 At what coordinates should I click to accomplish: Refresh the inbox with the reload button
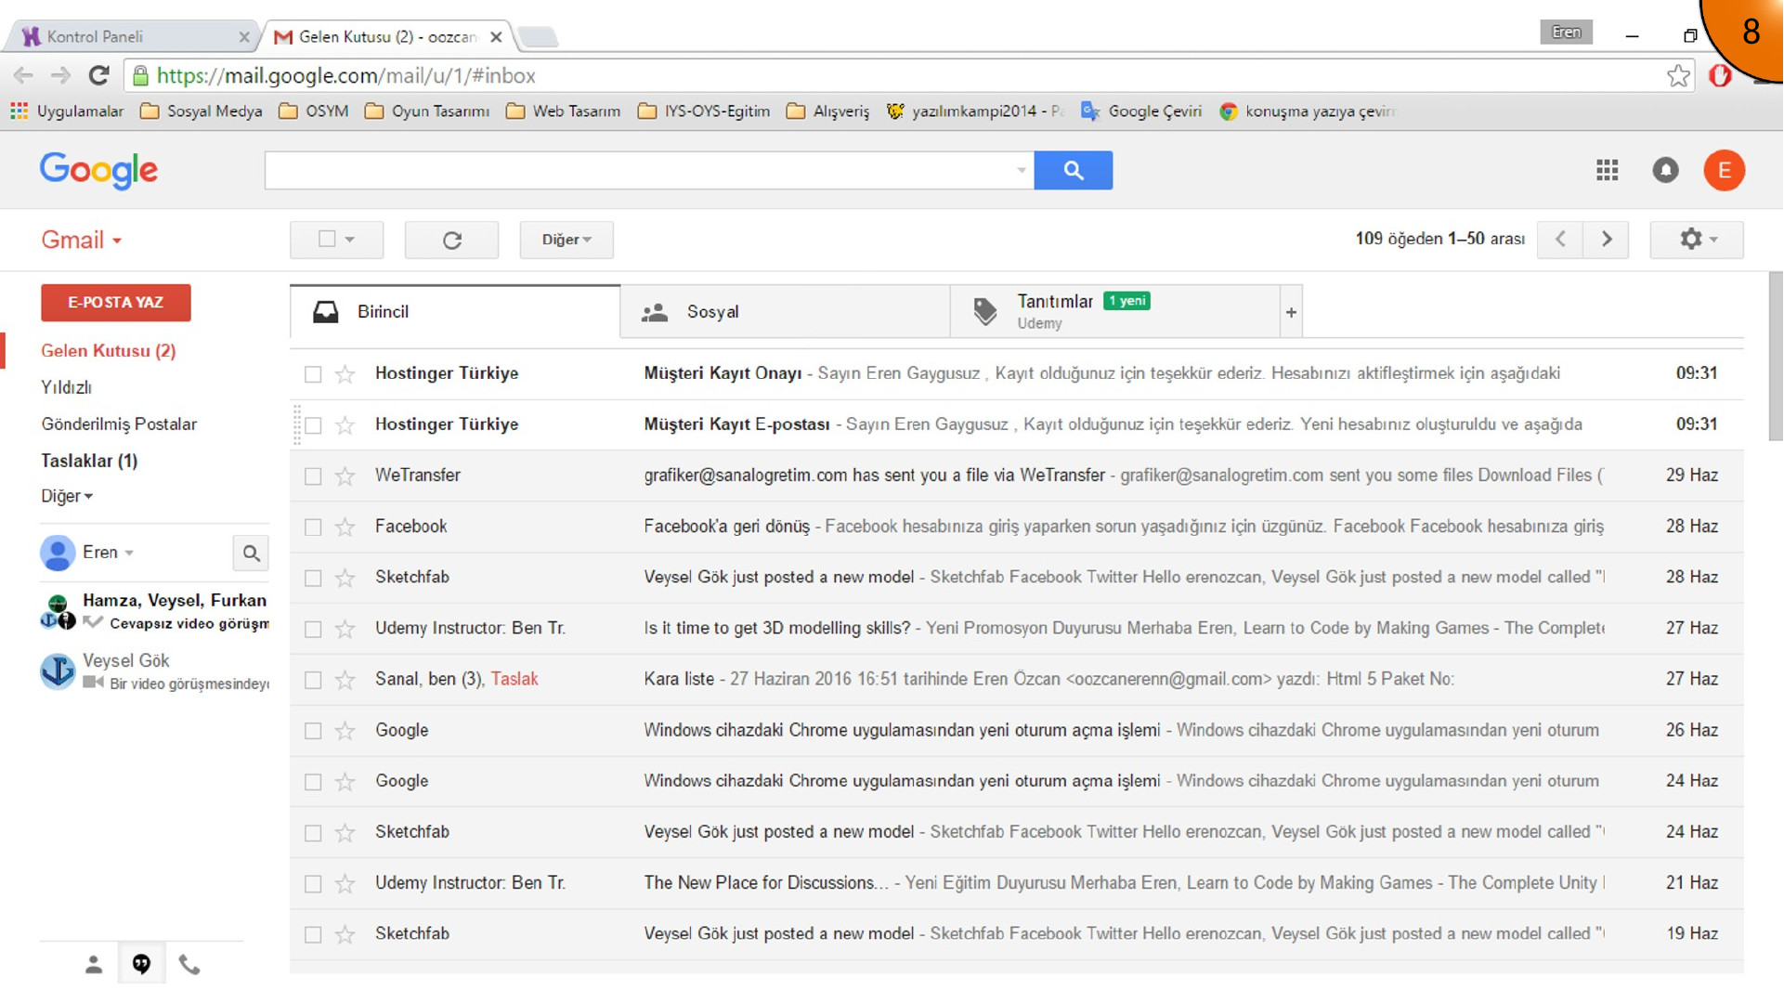pos(451,240)
